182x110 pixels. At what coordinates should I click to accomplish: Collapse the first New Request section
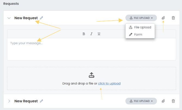point(9,18)
